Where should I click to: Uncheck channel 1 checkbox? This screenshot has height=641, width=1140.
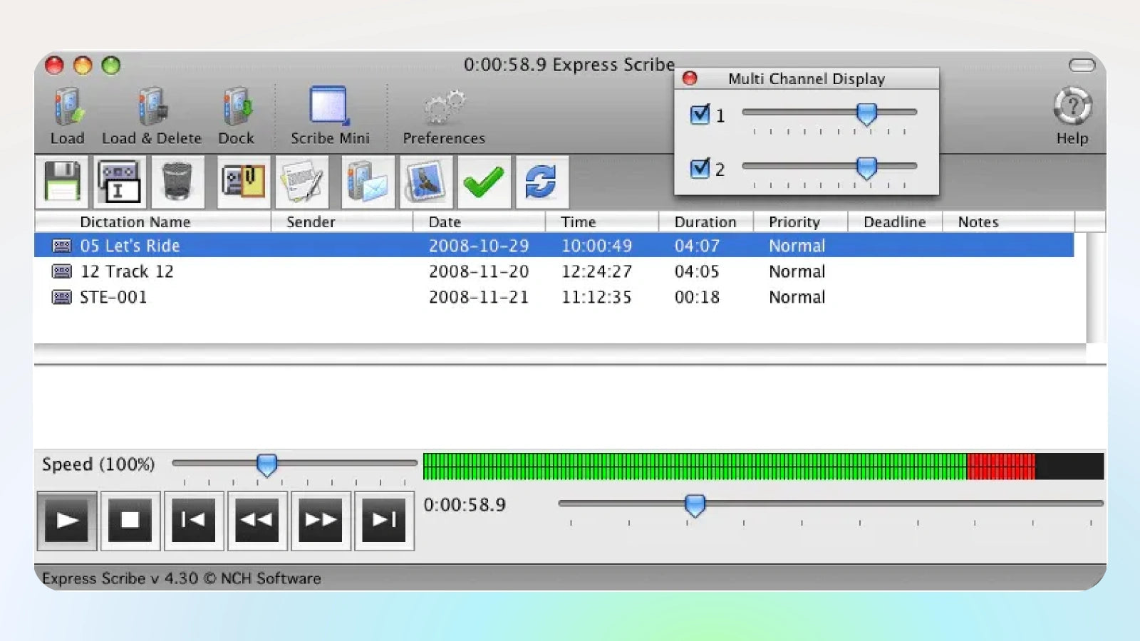(700, 115)
